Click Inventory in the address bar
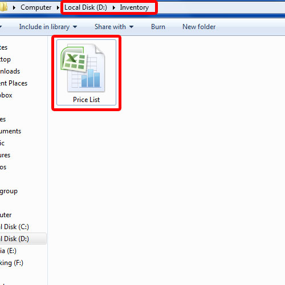Viewport: 285px width, 285px height. [134, 7]
